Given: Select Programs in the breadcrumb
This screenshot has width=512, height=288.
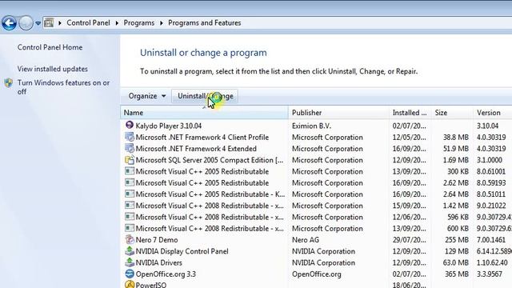Looking at the screenshot, I should 138,23.
